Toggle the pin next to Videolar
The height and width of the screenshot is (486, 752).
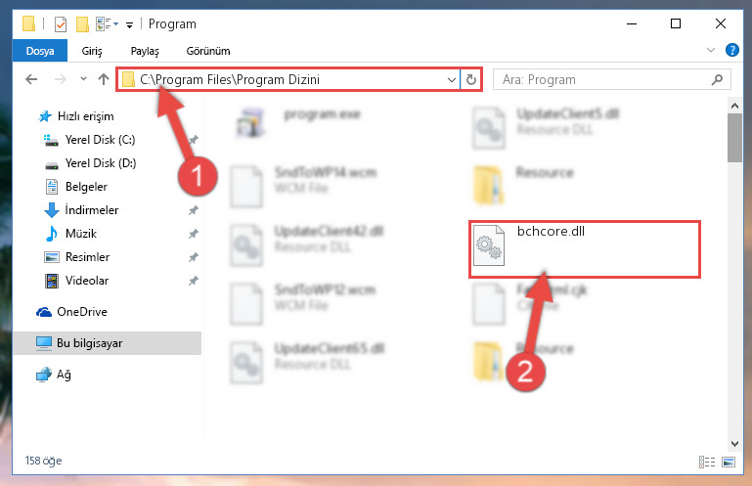click(x=194, y=281)
